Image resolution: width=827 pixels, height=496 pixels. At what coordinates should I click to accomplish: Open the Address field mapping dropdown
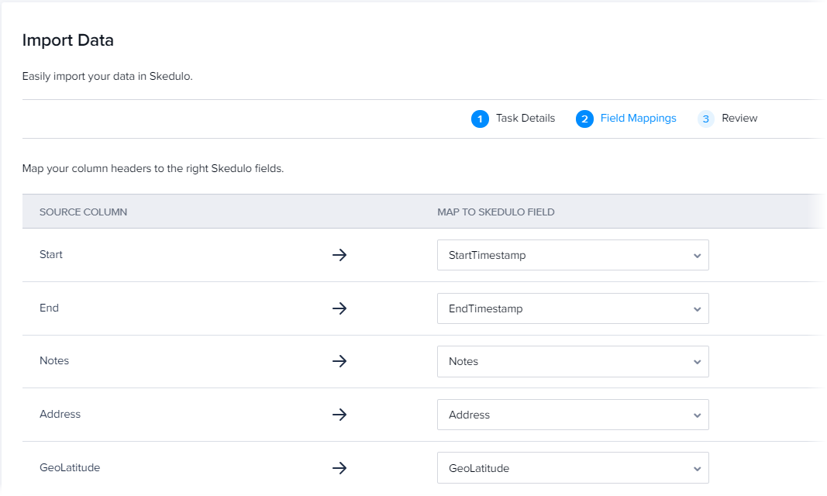(573, 414)
